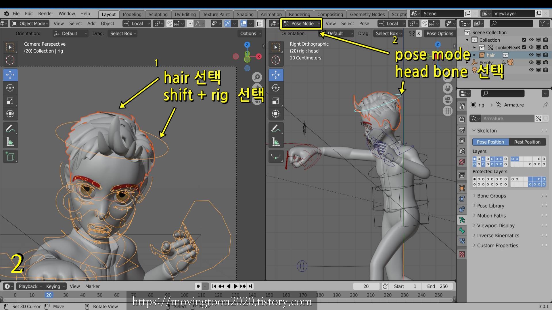Open the Pose menu in right viewport

[x=364, y=24]
